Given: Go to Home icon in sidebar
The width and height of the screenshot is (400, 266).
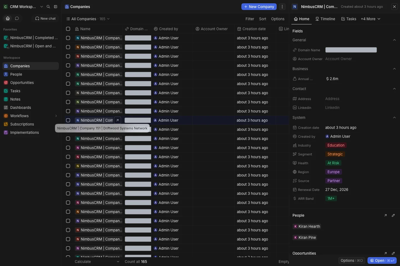Looking at the screenshot, I should coord(8,18).
